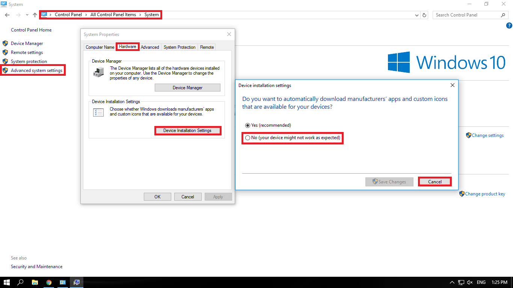Click the search magnifier in search box
The height and width of the screenshot is (288, 513).
pyautogui.click(x=503, y=15)
